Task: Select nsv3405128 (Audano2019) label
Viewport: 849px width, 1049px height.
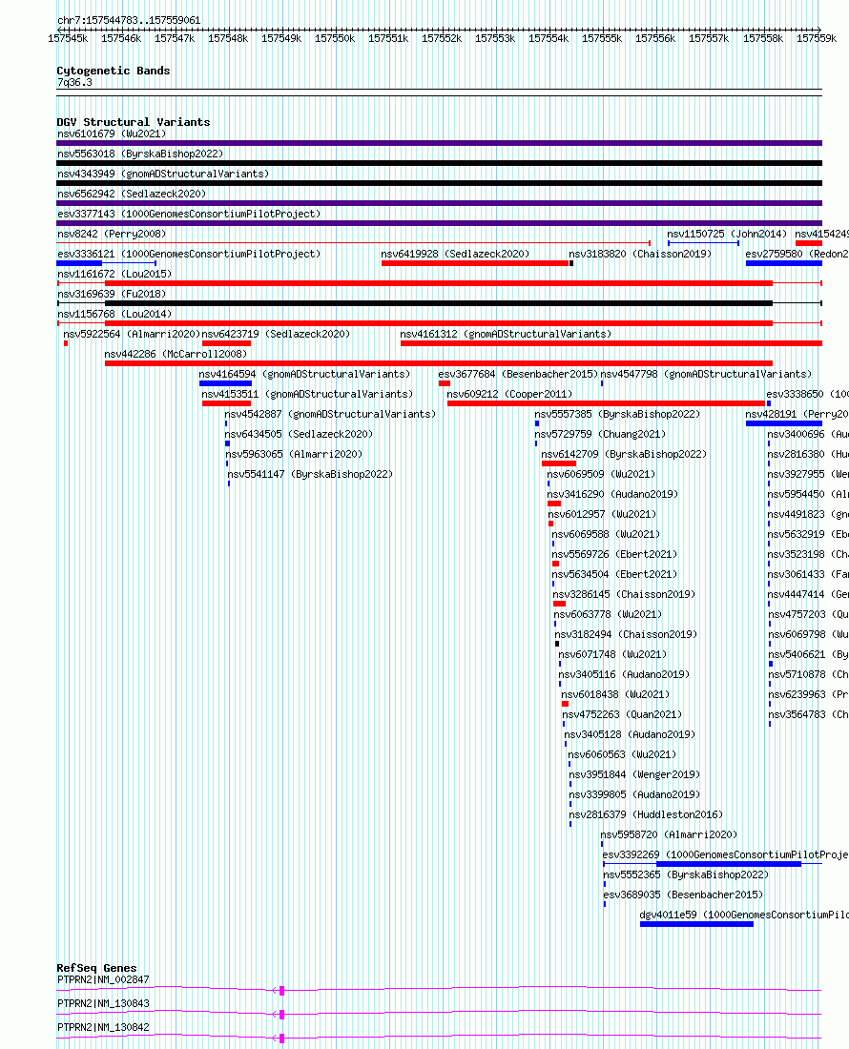Action: (x=631, y=736)
